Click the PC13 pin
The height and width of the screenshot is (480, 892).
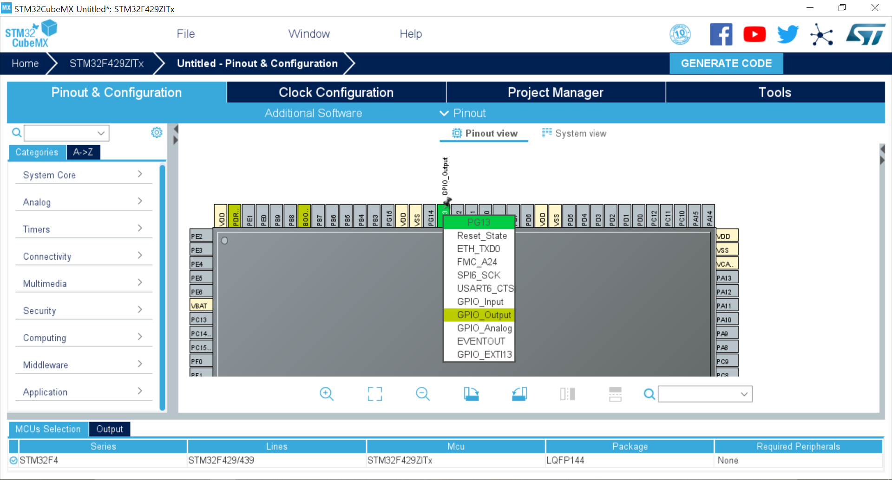point(201,320)
